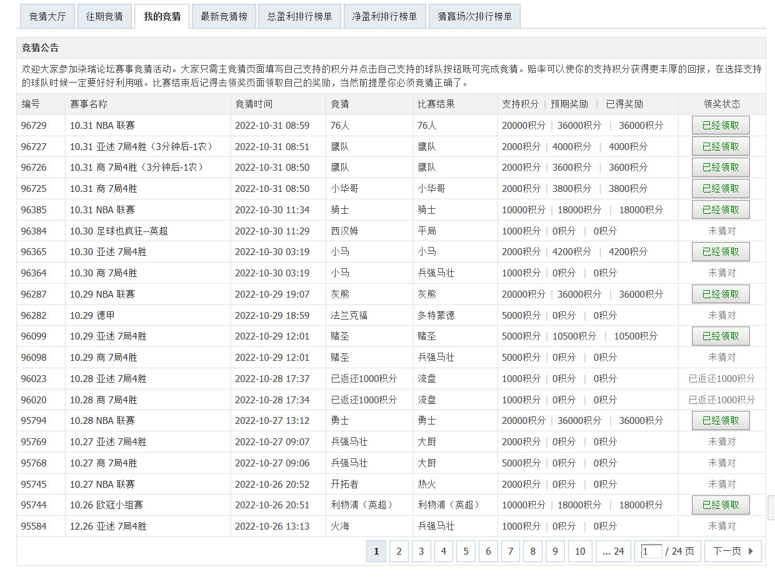Click 已经领取 button for 利物浦 entry 95744
Screen dimensions: 775x579
pos(721,505)
